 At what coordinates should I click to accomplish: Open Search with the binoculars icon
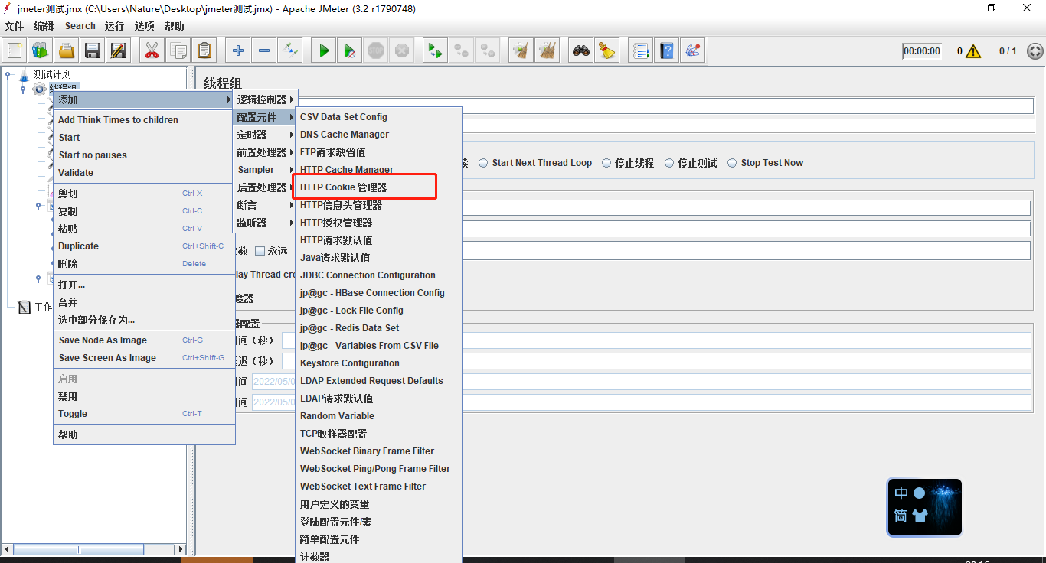tap(581, 51)
